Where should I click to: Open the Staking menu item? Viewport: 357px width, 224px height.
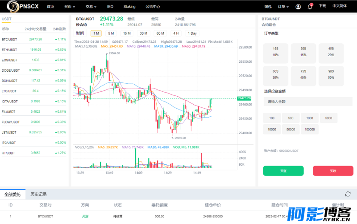tap(129, 7)
